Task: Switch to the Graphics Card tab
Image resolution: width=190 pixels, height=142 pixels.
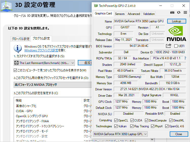Action: click(x=103, y=13)
